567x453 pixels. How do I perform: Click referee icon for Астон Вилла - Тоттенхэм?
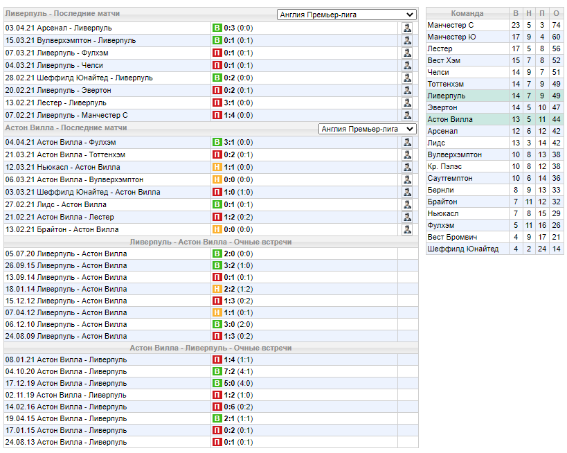coord(407,154)
